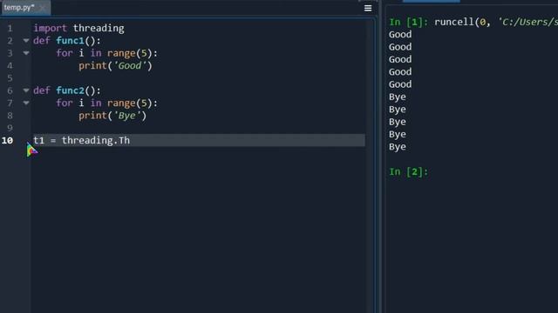Click the 'range(5)' on line 7
The image size is (558, 313).
130,103
